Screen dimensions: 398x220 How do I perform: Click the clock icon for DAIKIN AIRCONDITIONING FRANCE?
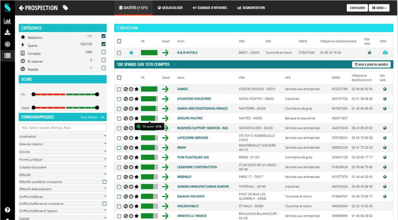[x=131, y=109]
